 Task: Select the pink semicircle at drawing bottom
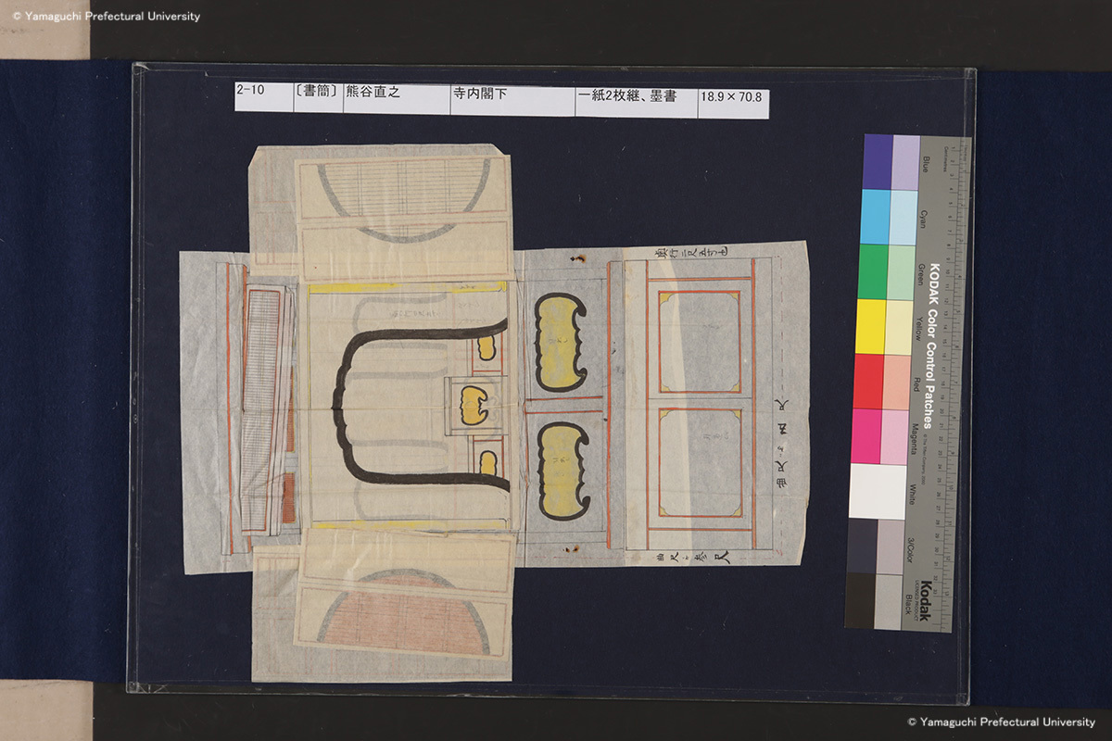coord(405,614)
